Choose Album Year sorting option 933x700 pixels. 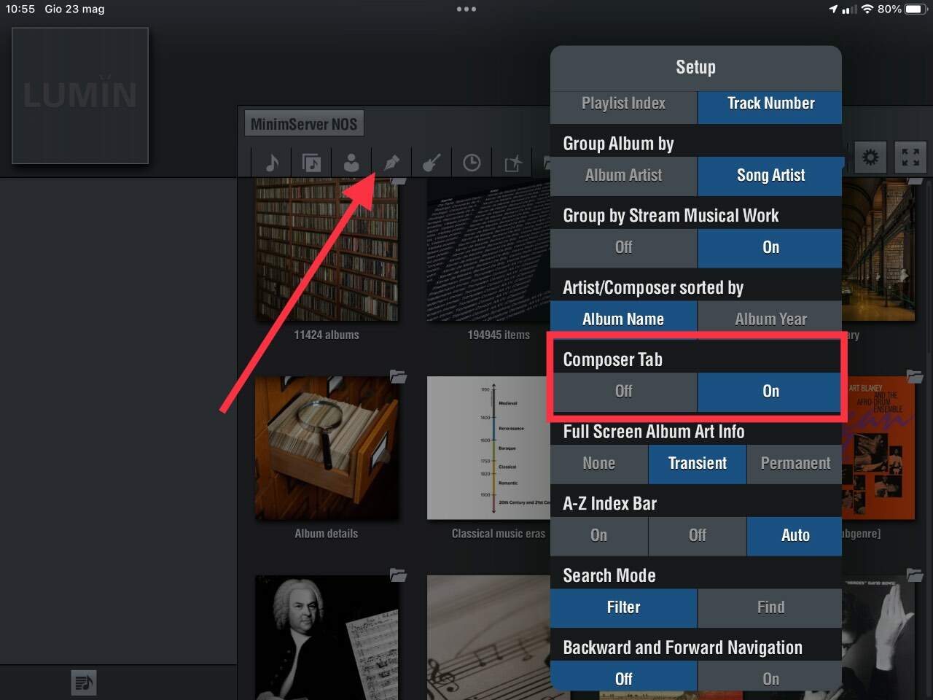pos(770,319)
